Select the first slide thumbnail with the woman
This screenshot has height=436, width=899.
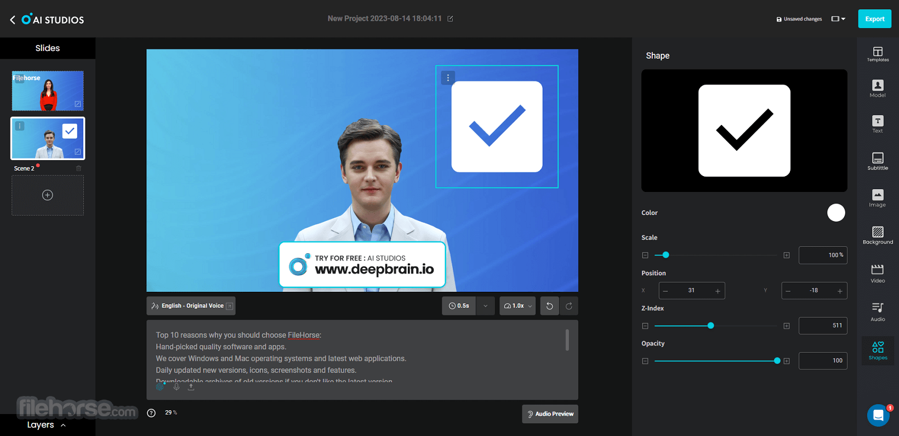48,90
